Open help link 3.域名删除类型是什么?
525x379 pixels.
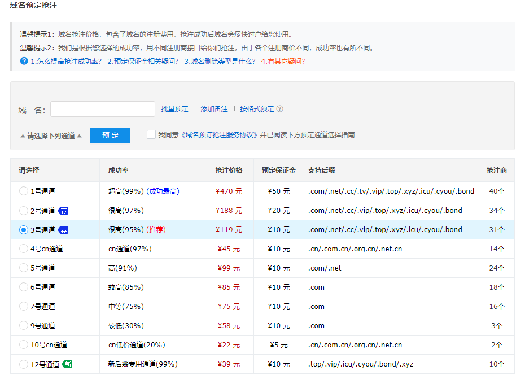220,62
